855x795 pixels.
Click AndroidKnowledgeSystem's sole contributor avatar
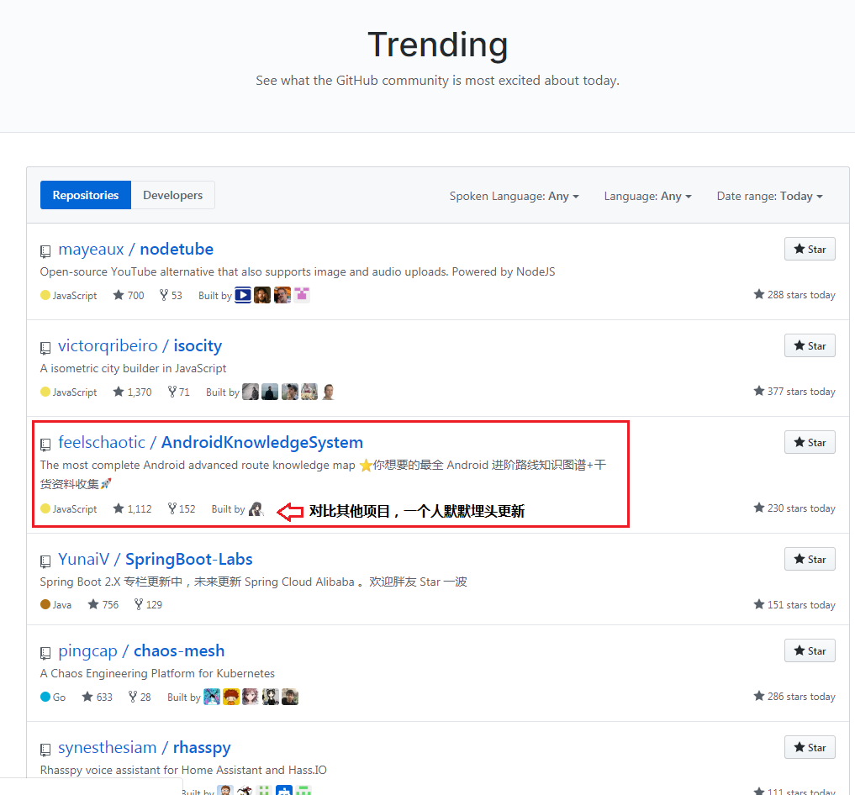pos(256,509)
